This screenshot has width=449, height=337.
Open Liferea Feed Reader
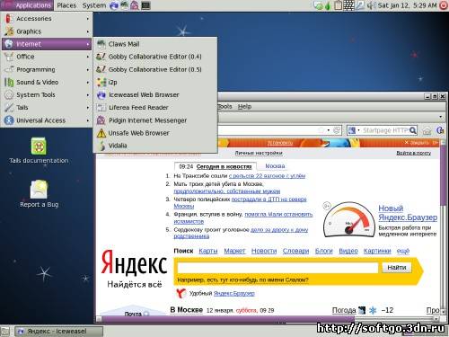[155, 108]
